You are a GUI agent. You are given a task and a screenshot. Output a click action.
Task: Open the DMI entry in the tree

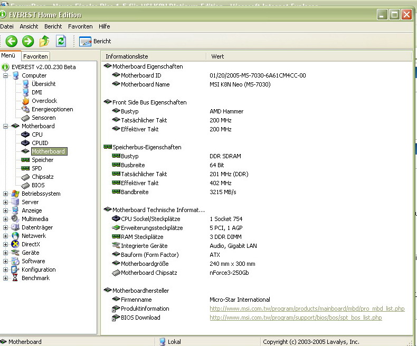(x=37, y=92)
